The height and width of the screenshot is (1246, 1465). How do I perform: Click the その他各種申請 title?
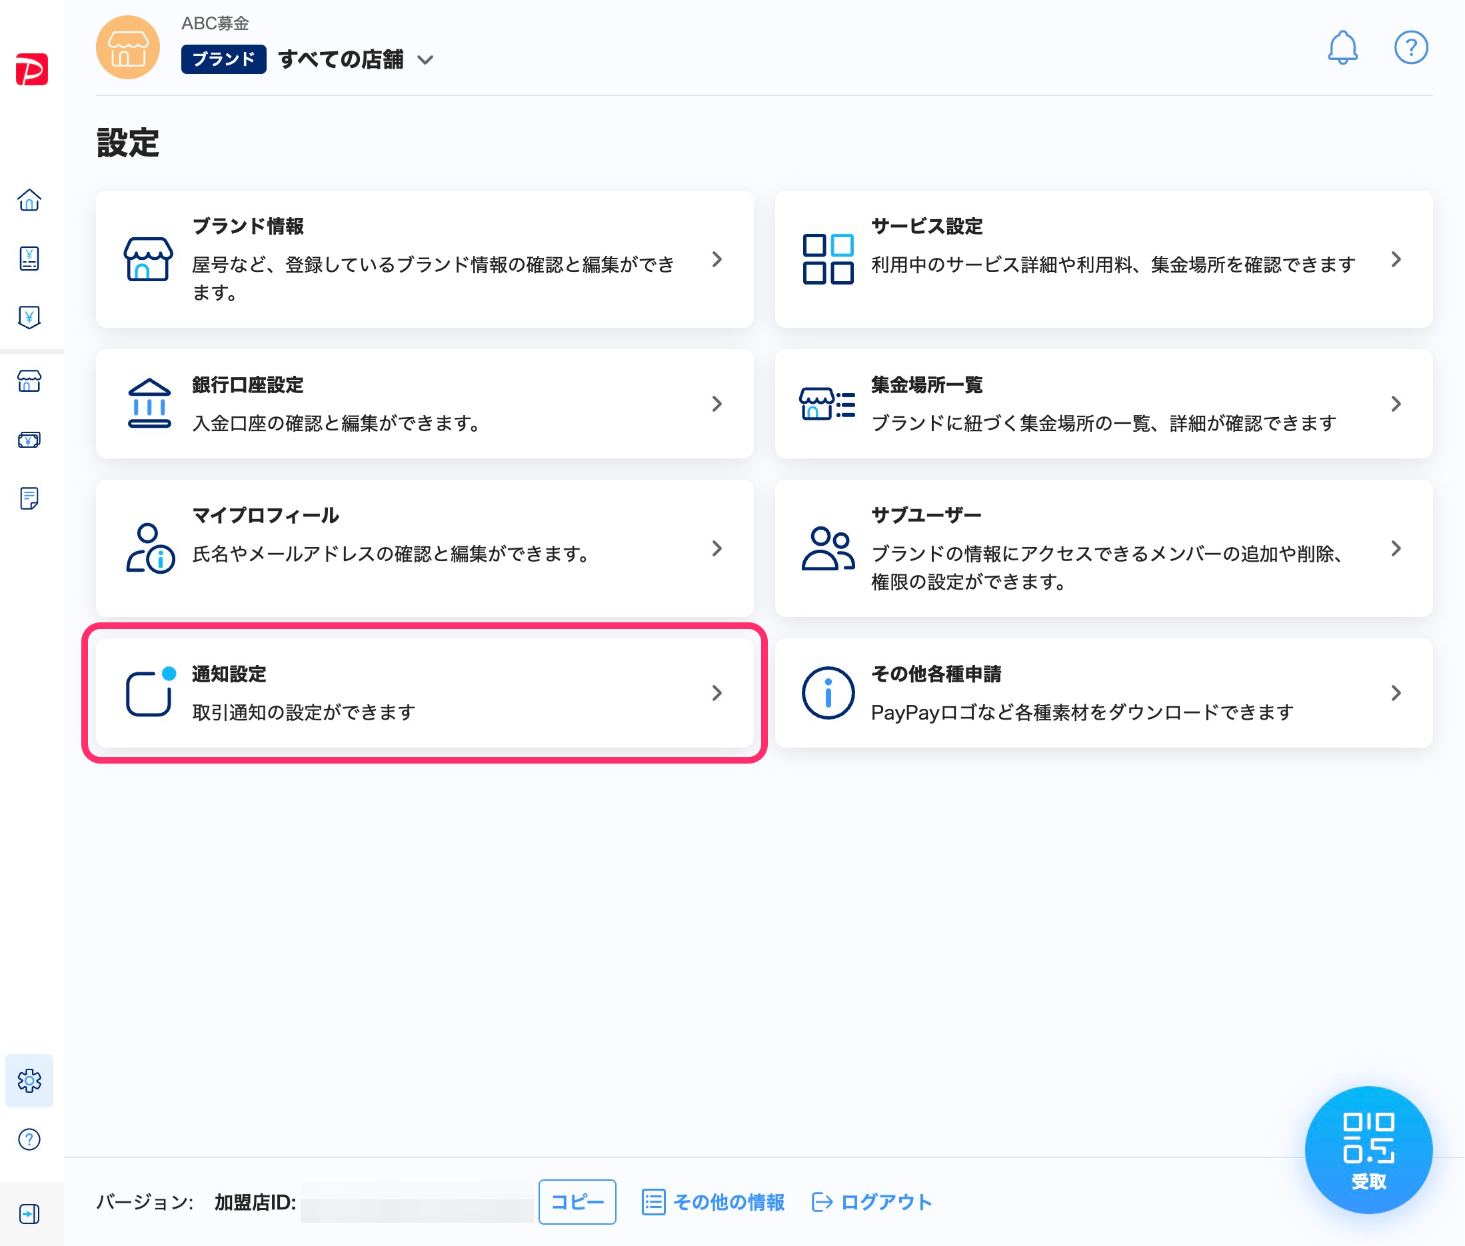[936, 674]
